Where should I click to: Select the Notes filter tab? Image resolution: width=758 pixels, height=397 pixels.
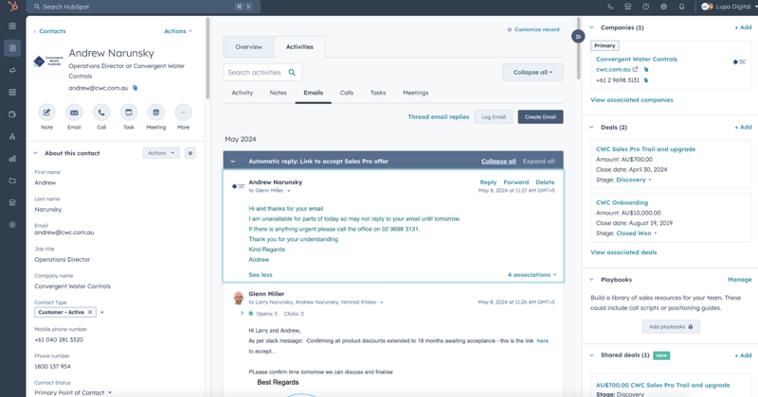pyautogui.click(x=278, y=93)
